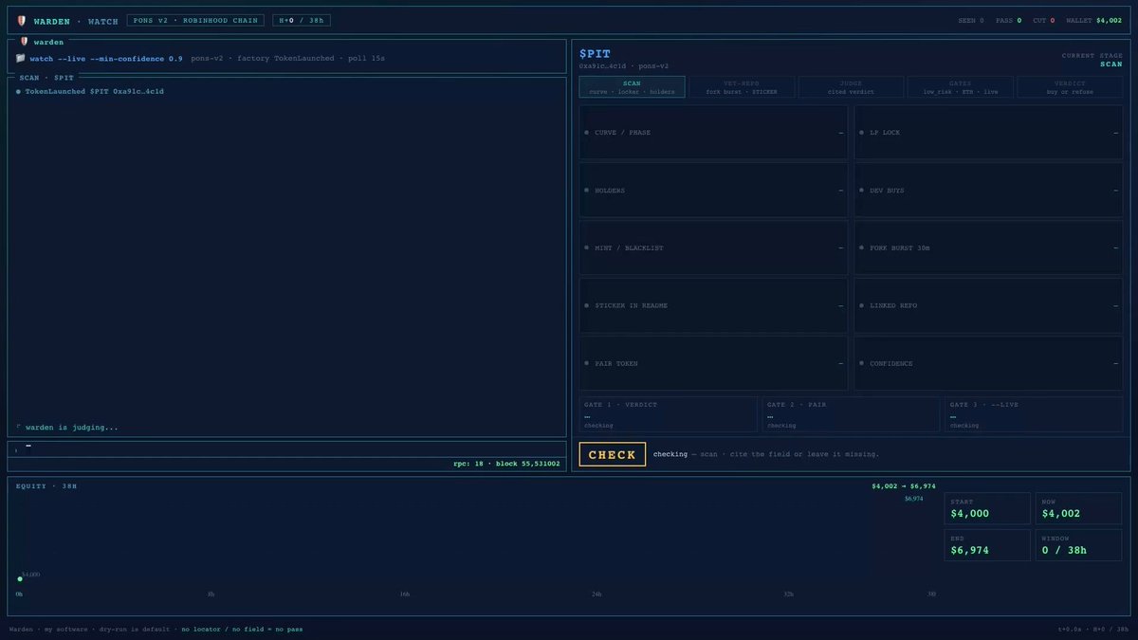Open the JUDGE stage tab
Viewport: 1138px width, 640px height.
[x=851, y=87]
